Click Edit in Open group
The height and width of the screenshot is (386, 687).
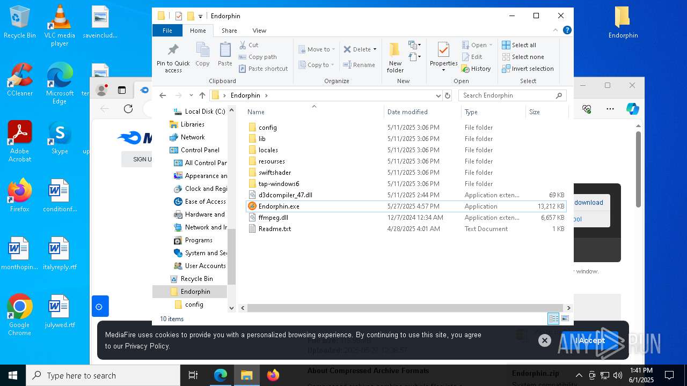(472, 57)
